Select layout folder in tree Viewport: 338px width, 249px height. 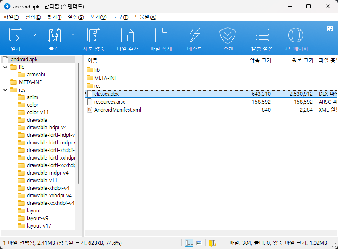34,211
